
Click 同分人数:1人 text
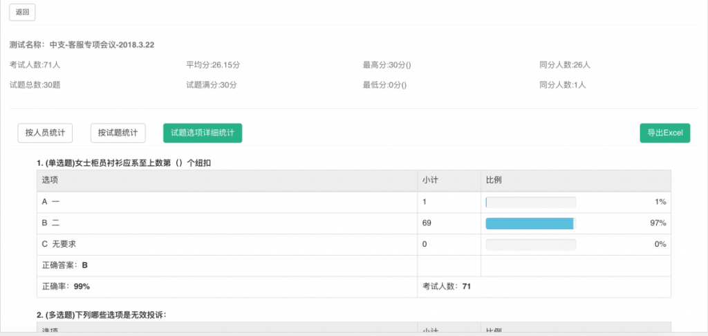coord(563,85)
